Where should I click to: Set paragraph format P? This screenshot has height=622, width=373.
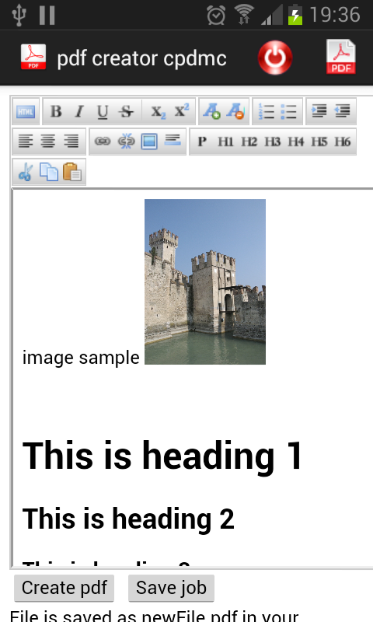[x=202, y=142]
